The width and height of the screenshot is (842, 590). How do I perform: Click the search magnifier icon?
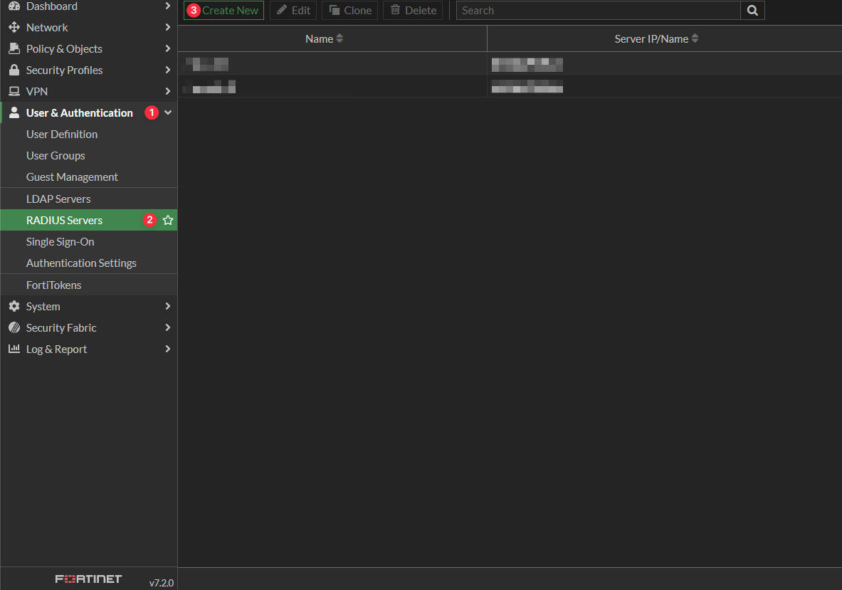(752, 11)
